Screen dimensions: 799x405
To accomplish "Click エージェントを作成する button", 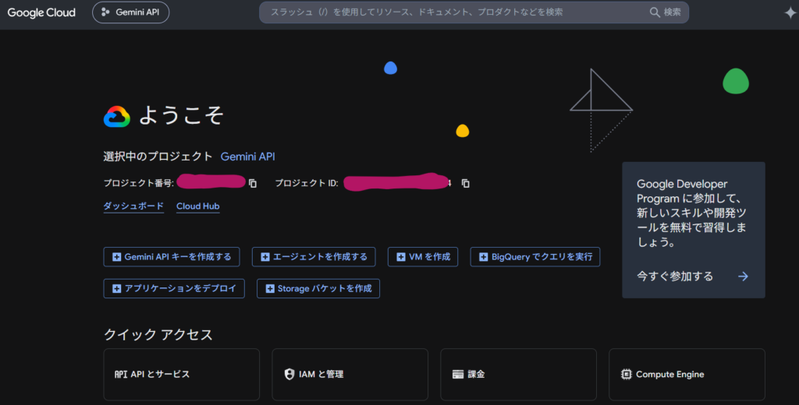I will (314, 257).
